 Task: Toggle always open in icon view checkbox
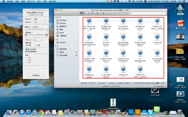click(26, 13)
